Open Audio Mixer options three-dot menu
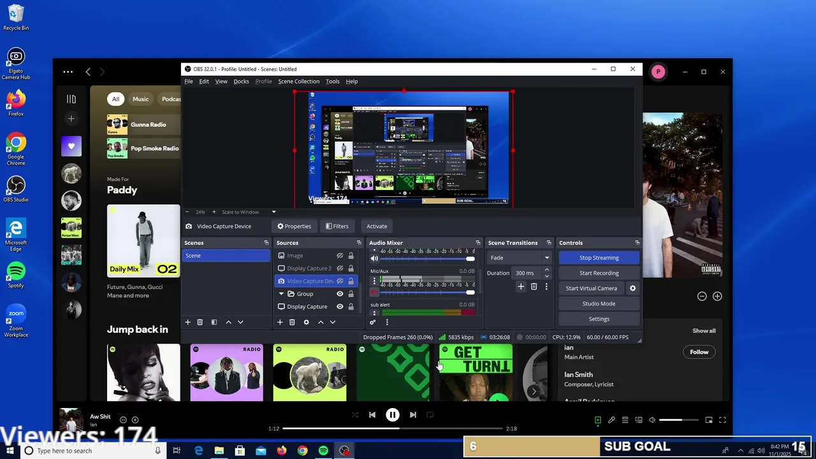 387,322
